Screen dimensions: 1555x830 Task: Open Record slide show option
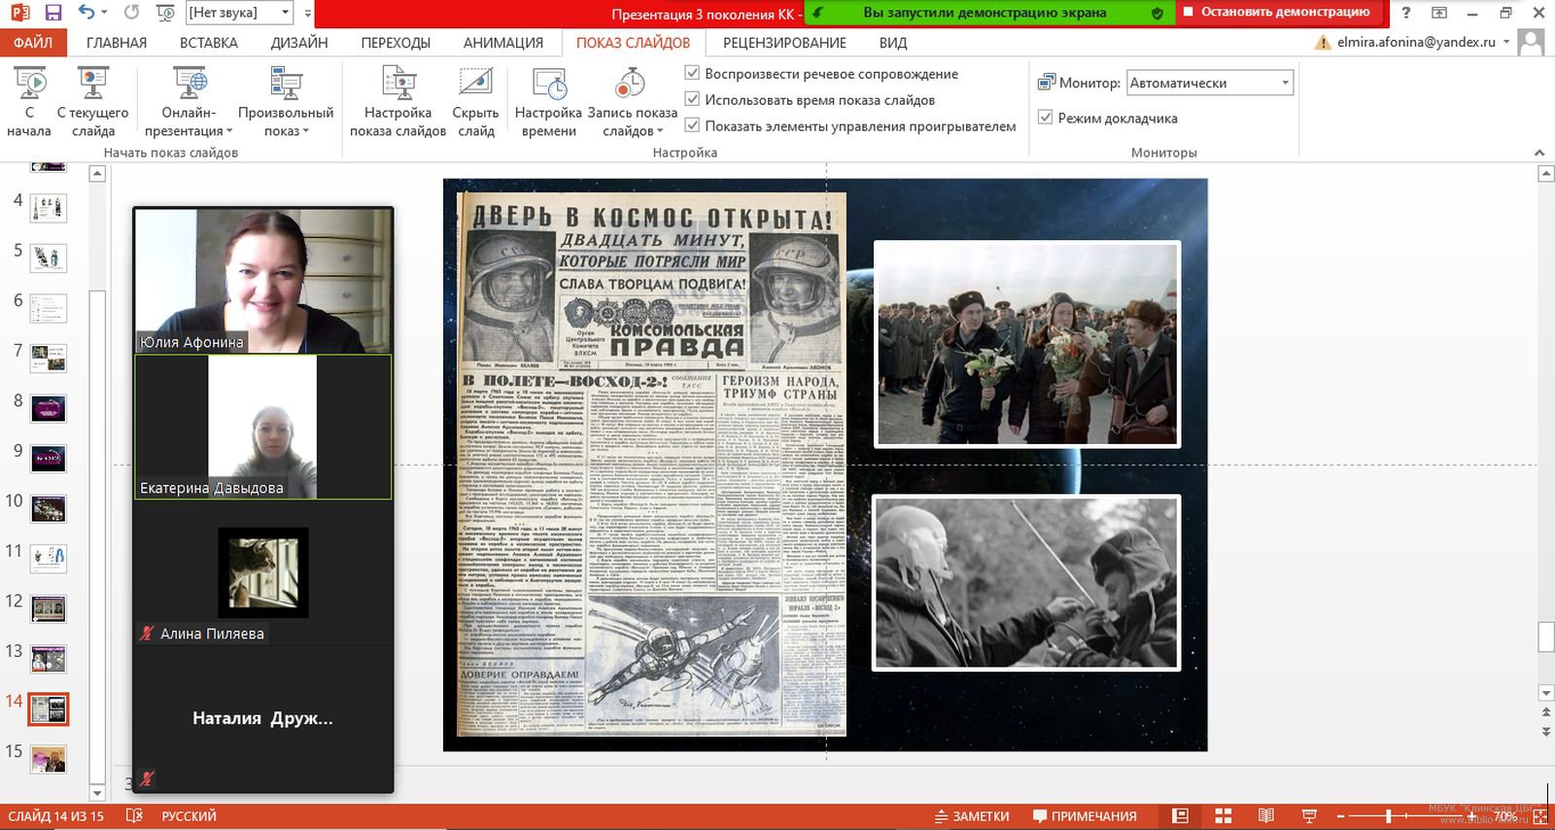click(x=632, y=102)
